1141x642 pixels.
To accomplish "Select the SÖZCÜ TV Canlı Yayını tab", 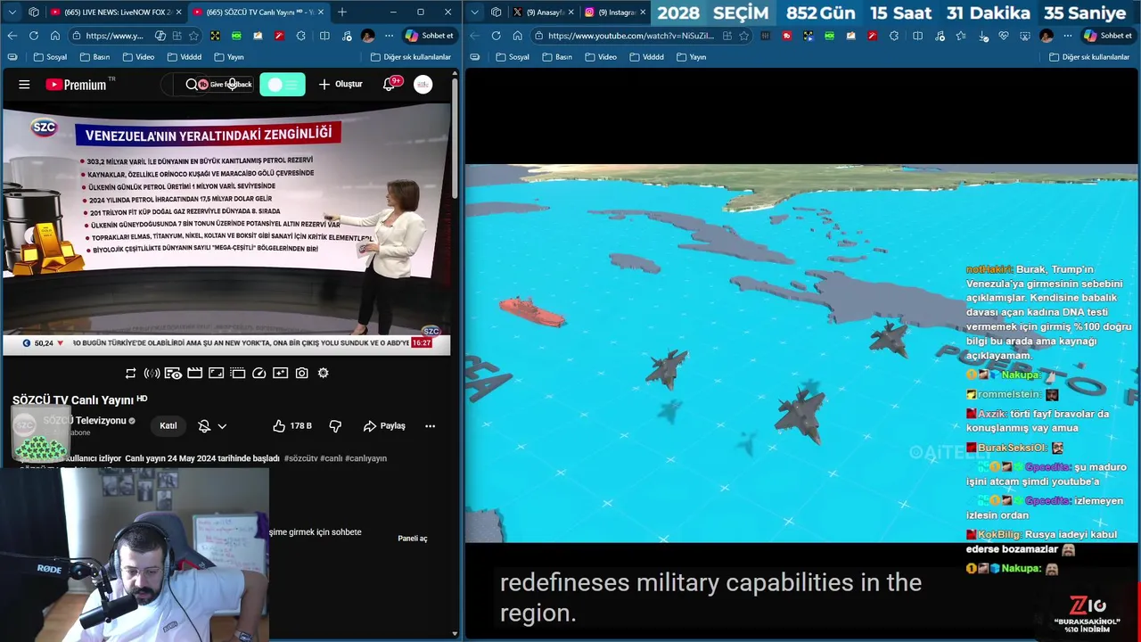I will click(257, 12).
